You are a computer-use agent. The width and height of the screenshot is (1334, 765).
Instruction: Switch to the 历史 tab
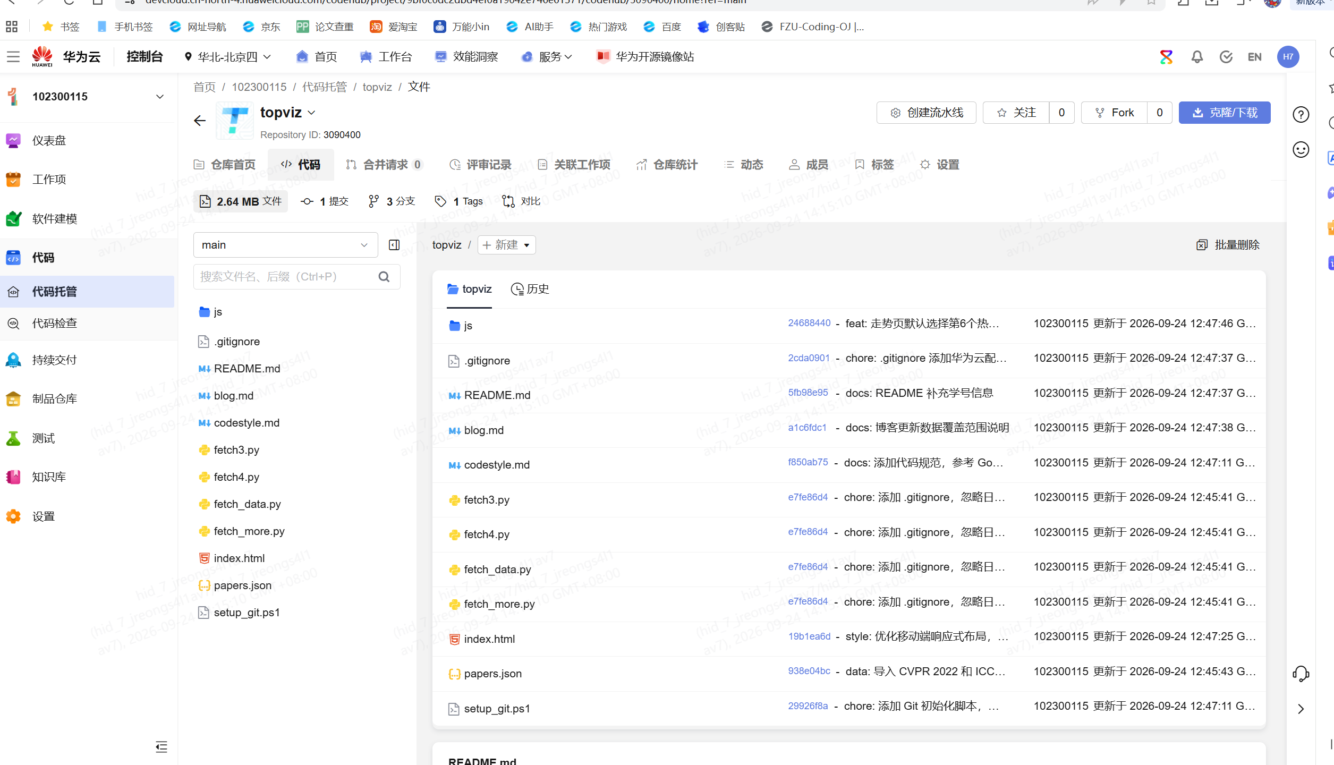pos(530,289)
